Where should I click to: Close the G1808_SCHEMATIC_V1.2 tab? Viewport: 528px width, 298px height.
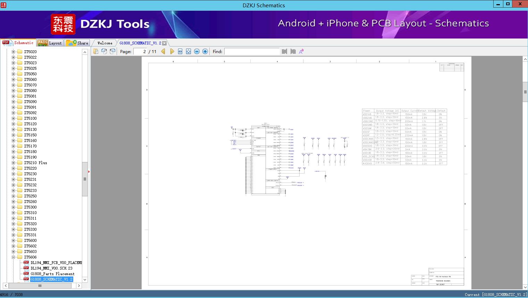point(165,43)
